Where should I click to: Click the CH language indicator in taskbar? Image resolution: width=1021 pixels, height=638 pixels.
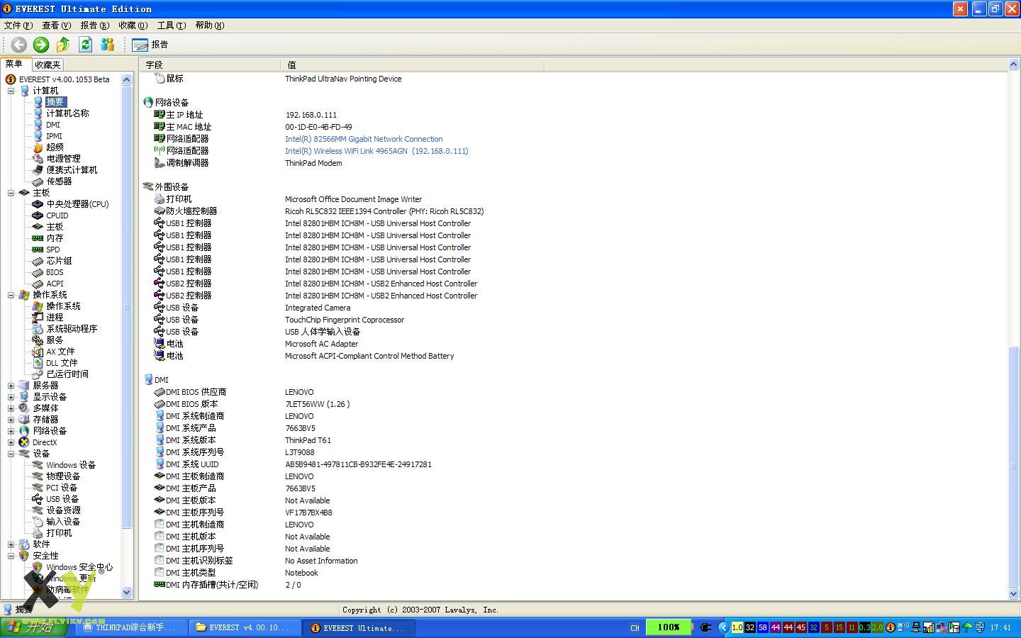point(635,627)
